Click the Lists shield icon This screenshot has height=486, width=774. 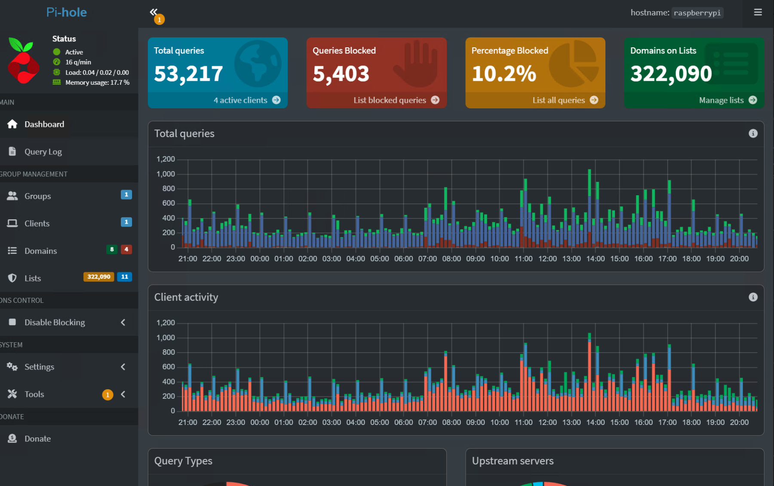pyautogui.click(x=12, y=278)
